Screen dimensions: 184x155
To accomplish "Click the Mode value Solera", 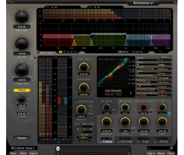I will click(164, 65).
